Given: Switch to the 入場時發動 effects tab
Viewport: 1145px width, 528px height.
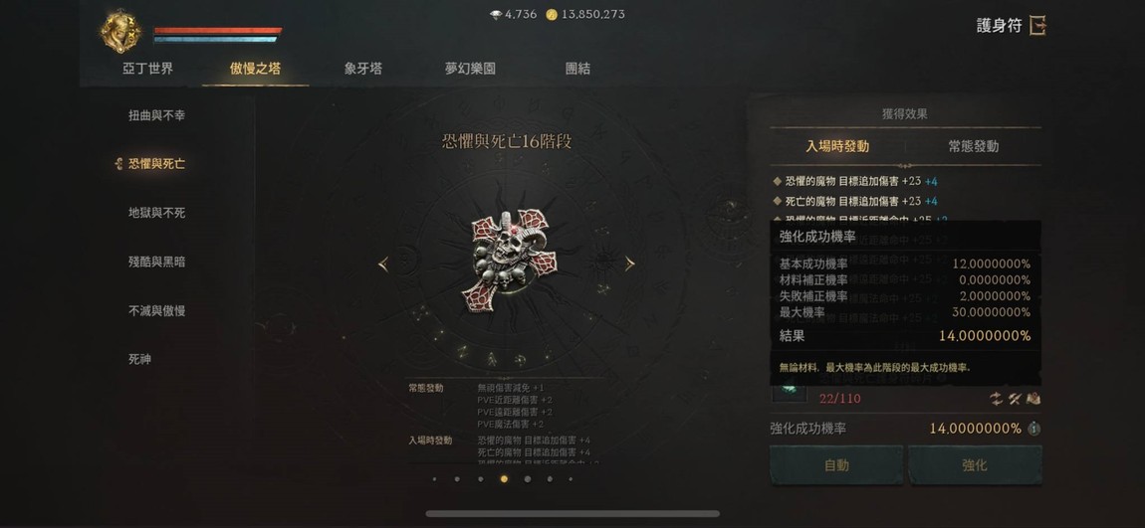Looking at the screenshot, I should tap(836, 146).
